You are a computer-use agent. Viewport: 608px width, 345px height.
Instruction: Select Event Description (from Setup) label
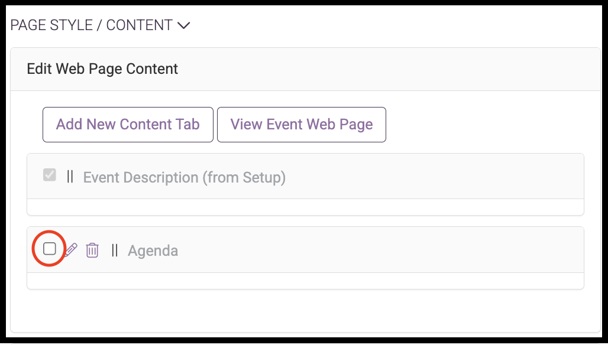[185, 177]
